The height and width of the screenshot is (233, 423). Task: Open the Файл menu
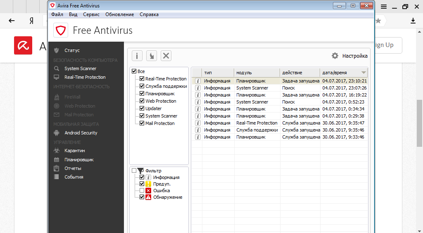pyautogui.click(x=57, y=14)
